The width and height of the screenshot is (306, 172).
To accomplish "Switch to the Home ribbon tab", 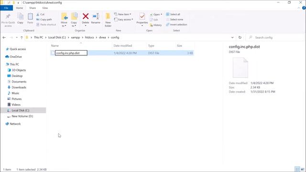I will coord(19,8).
